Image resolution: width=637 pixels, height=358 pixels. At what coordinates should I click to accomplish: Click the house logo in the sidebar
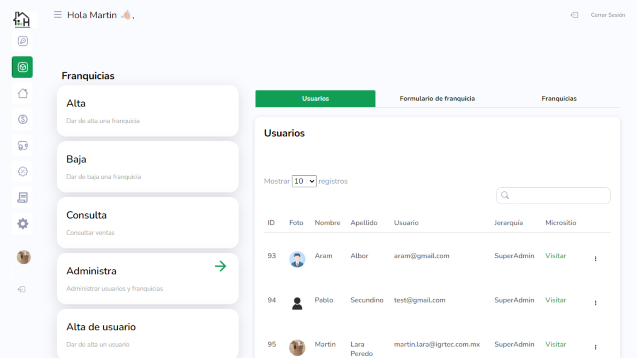click(x=22, y=19)
